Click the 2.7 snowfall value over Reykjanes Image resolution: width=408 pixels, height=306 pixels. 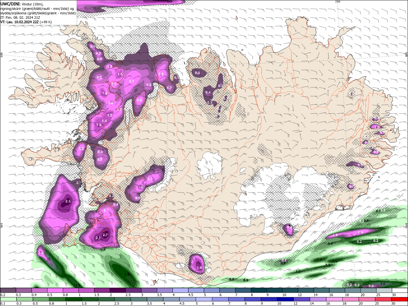coord(106,235)
